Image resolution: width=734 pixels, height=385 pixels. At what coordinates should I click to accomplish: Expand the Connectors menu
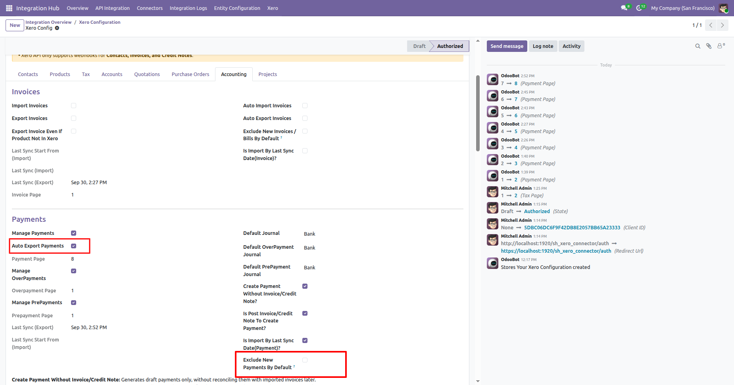(150, 8)
